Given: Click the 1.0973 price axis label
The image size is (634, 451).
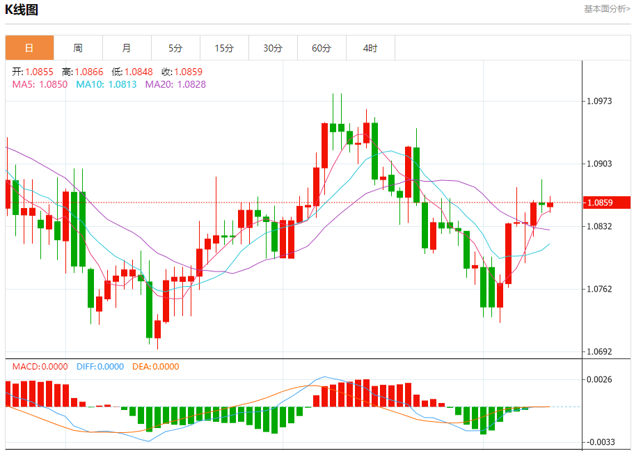Looking at the screenshot, I should pos(599,101).
